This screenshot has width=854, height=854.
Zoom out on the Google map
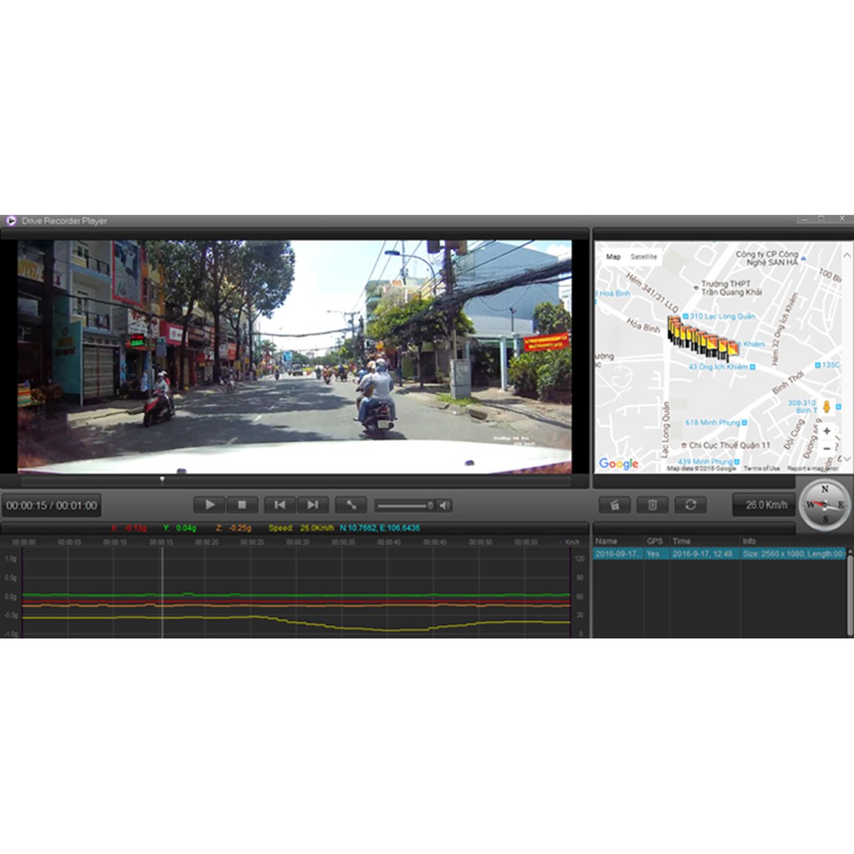click(x=826, y=449)
